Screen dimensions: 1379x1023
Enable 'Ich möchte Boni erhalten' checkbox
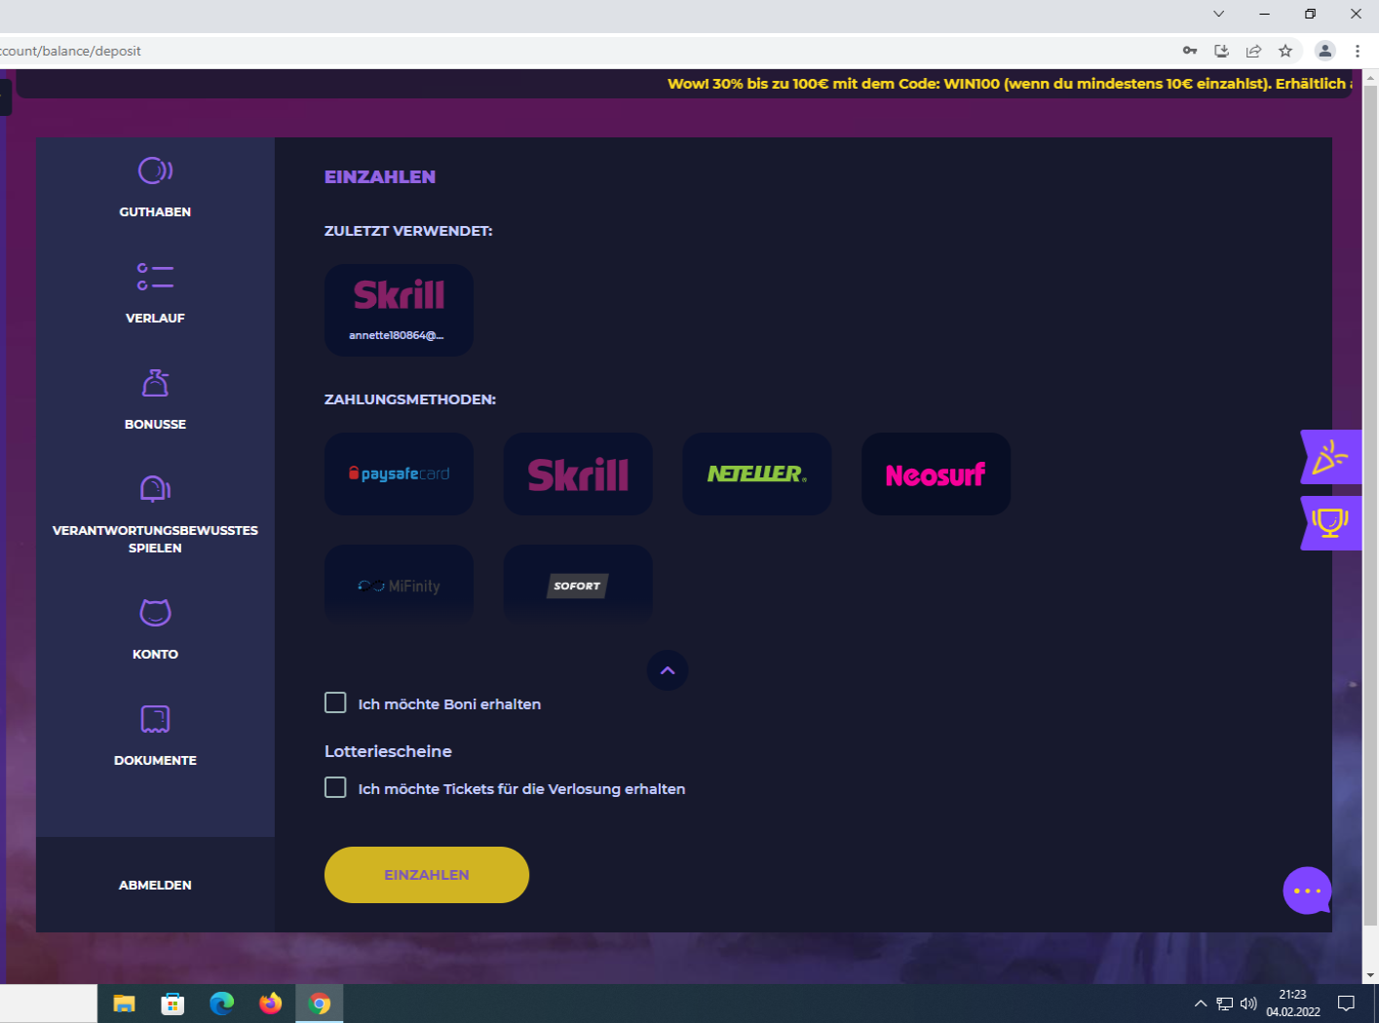point(335,703)
